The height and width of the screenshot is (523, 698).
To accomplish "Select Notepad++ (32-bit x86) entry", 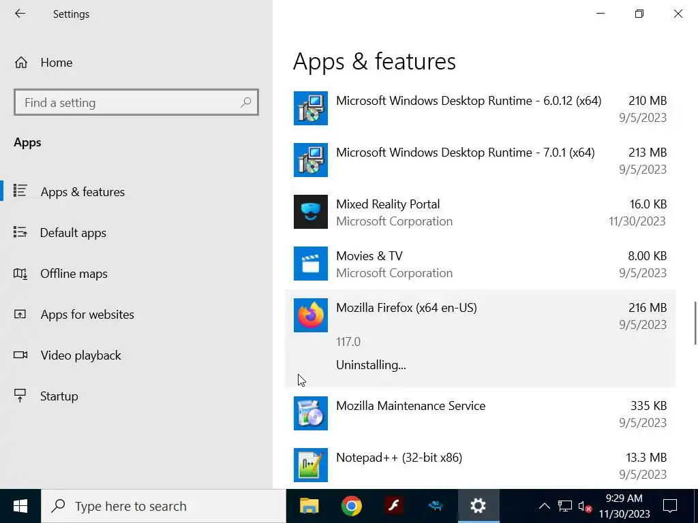I will tap(480, 465).
